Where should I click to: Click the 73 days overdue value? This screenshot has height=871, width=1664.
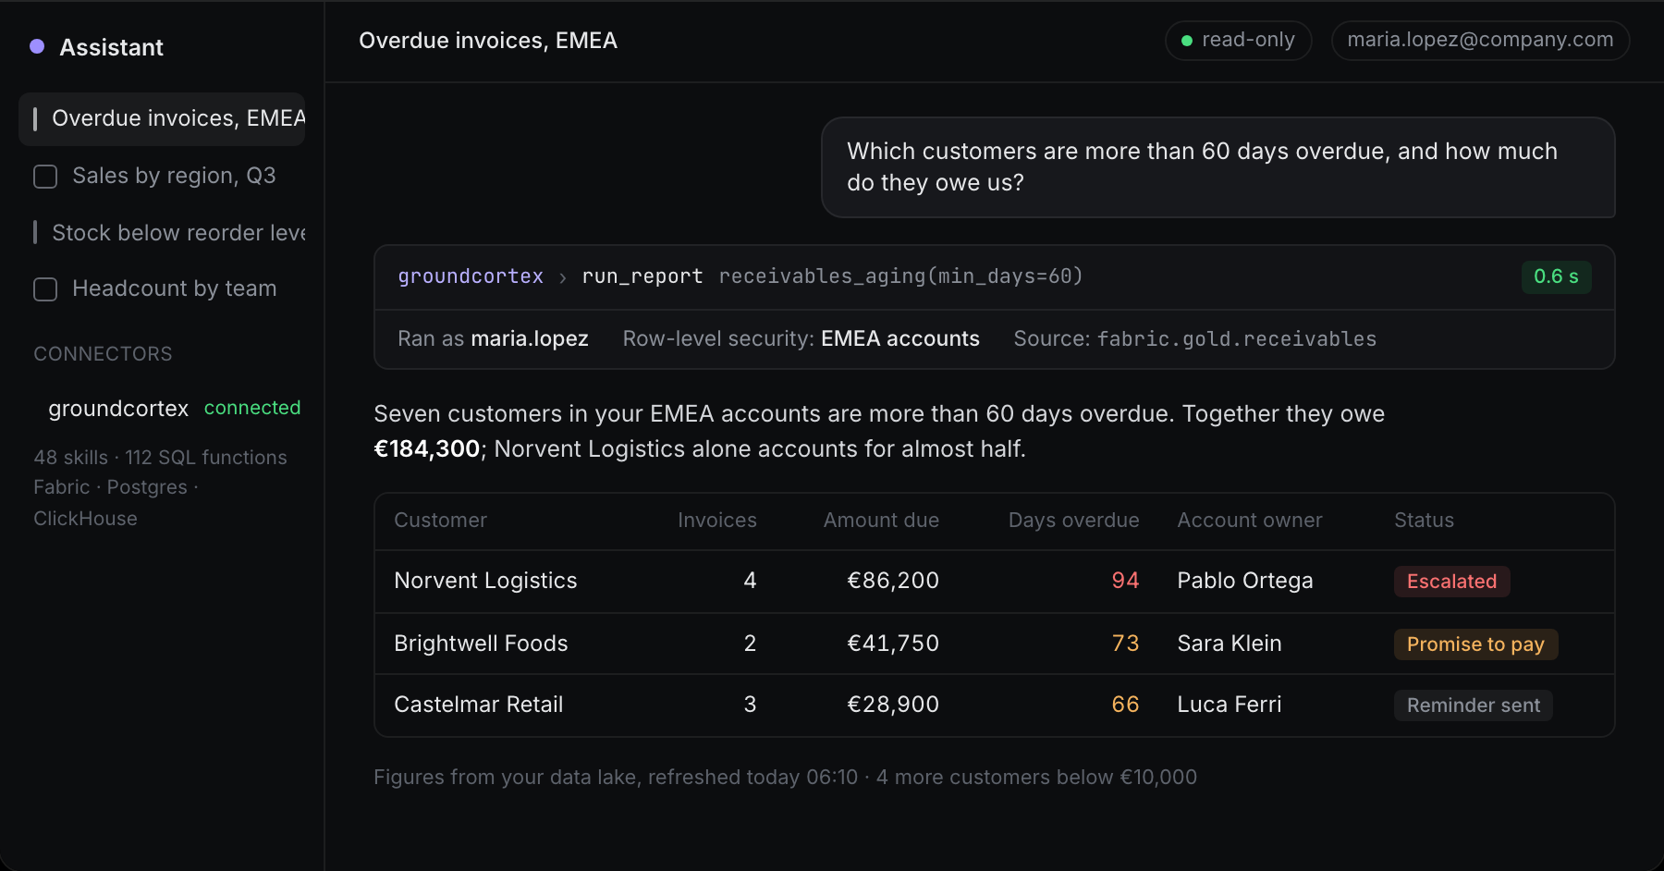1125,644
